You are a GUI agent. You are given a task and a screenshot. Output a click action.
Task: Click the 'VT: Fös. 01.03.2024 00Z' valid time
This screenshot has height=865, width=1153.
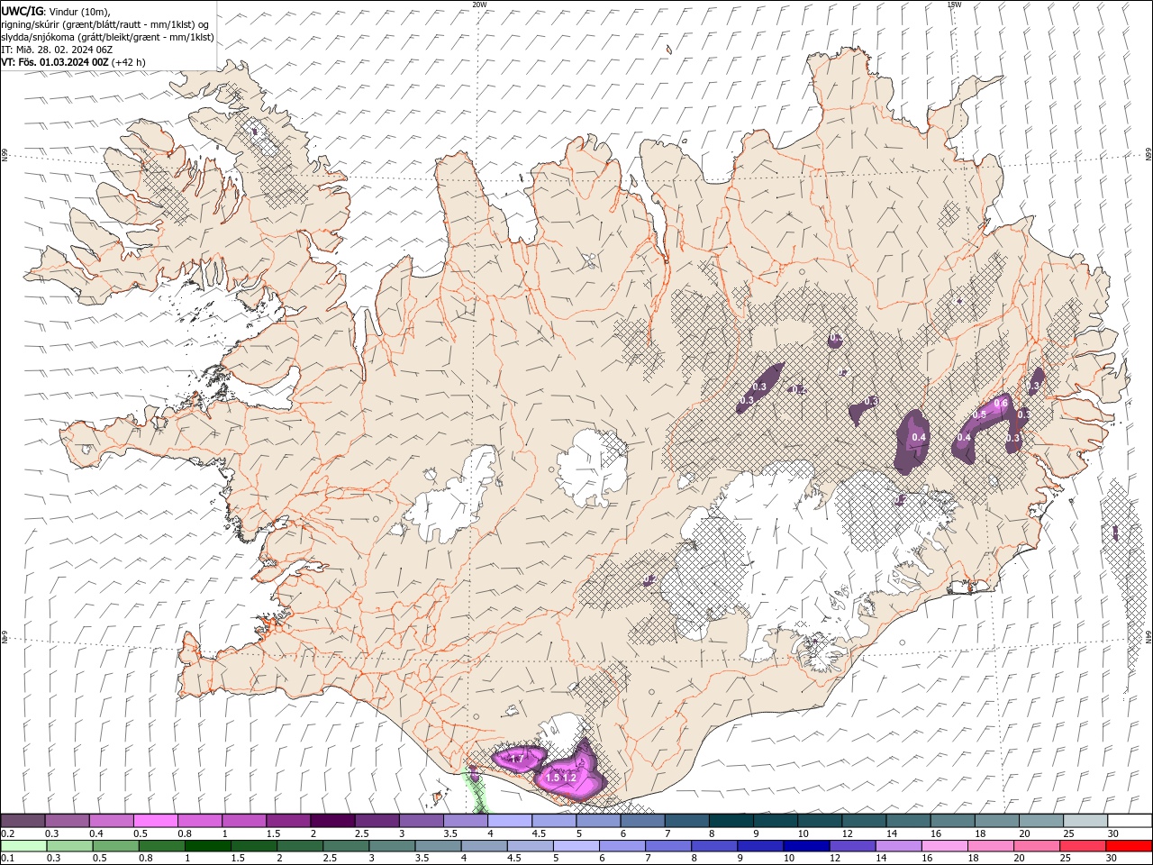(x=56, y=62)
